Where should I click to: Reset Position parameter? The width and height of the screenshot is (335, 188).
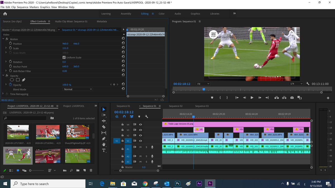123,43
